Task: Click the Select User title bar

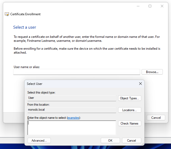Action: 79,84
